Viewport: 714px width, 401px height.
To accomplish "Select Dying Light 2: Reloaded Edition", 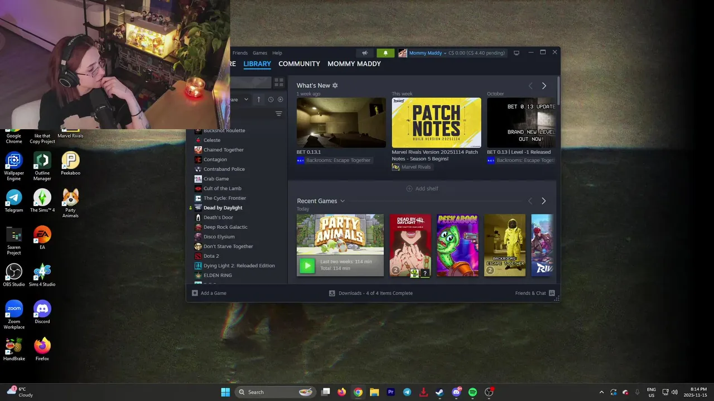I will (239, 266).
